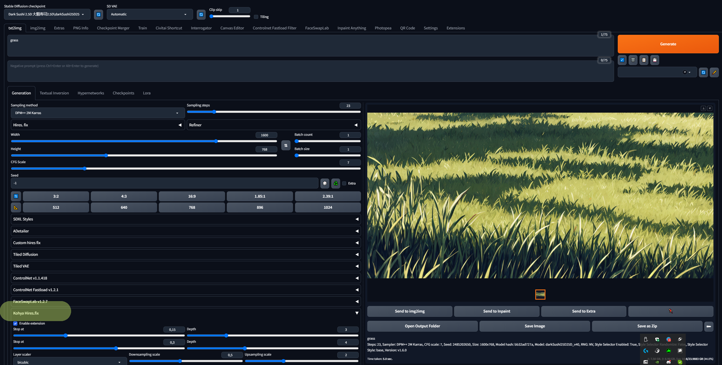Image resolution: width=722 pixels, height=365 pixels.
Task: Click the floppy disk save style icon
Action: (655, 60)
